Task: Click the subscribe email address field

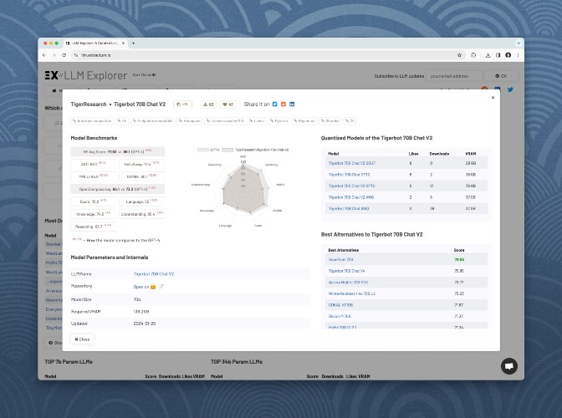Action: (453, 76)
